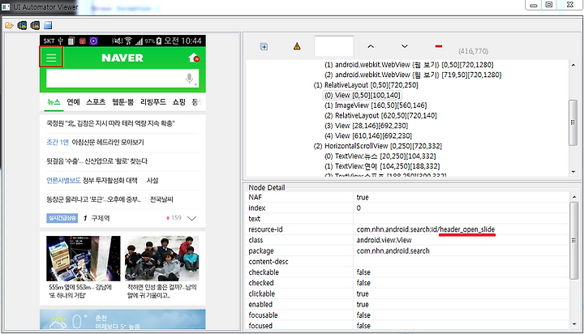Image resolution: width=584 pixels, height=334 pixels.
Task: Open the 555m building thumbnail
Action: coord(84,259)
